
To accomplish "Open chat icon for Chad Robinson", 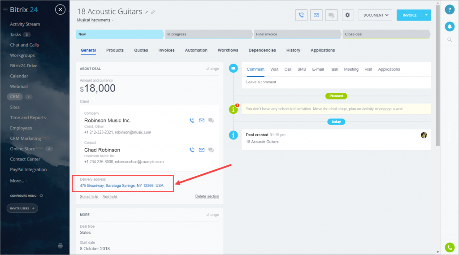I will click(x=211, y=150).
